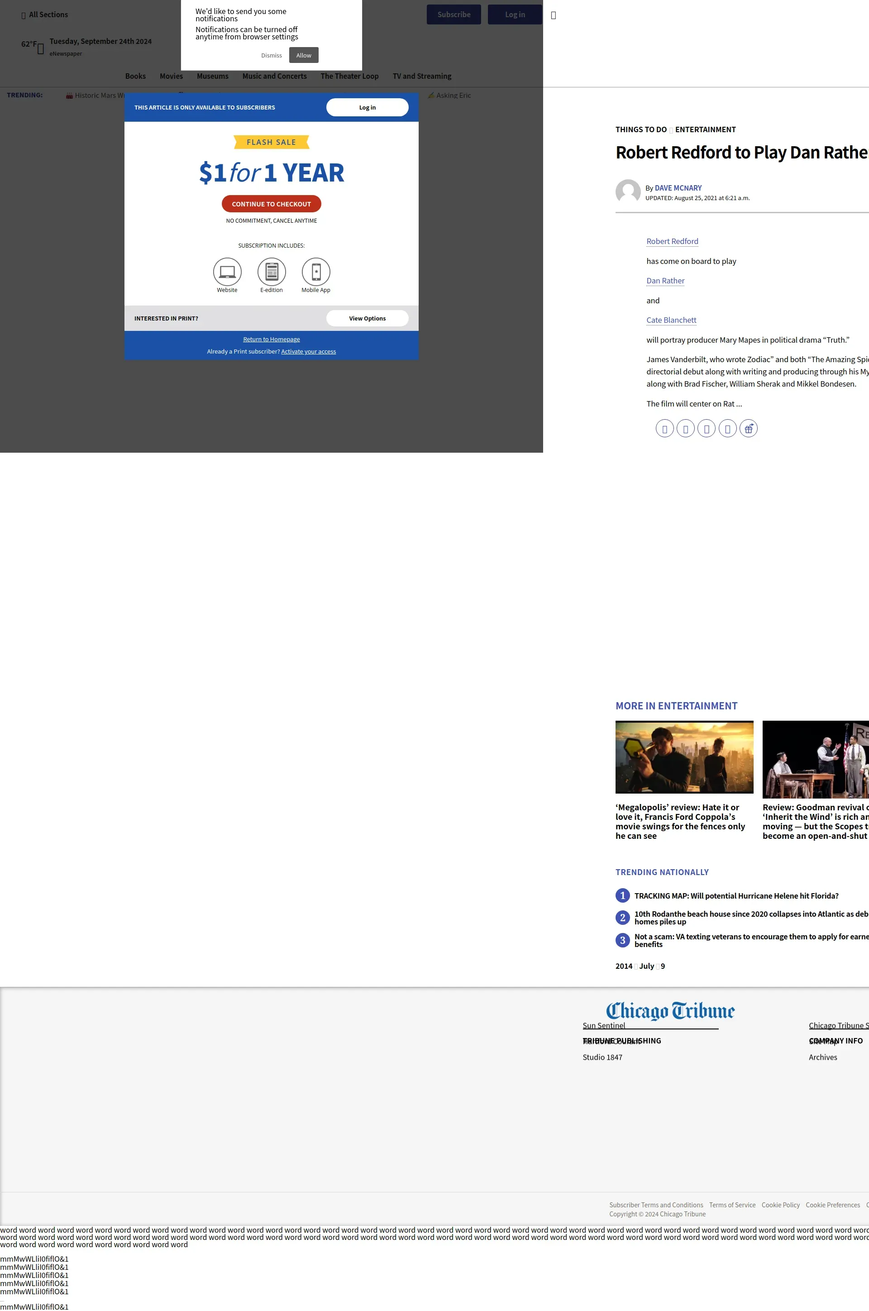Open Cookie Policy link

(780, 1205)
